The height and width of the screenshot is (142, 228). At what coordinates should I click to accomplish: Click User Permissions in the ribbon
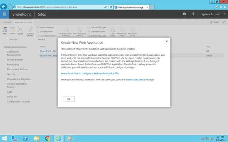(96, 32)
